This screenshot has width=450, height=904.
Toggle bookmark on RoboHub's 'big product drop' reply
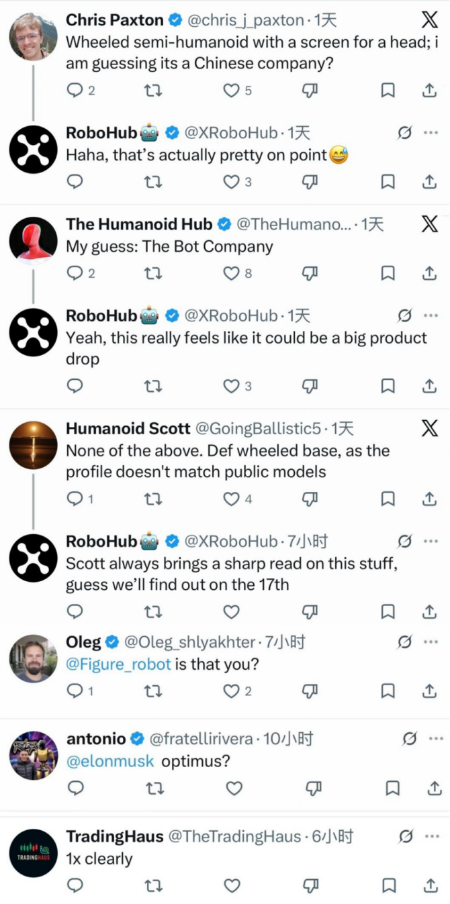388,386
